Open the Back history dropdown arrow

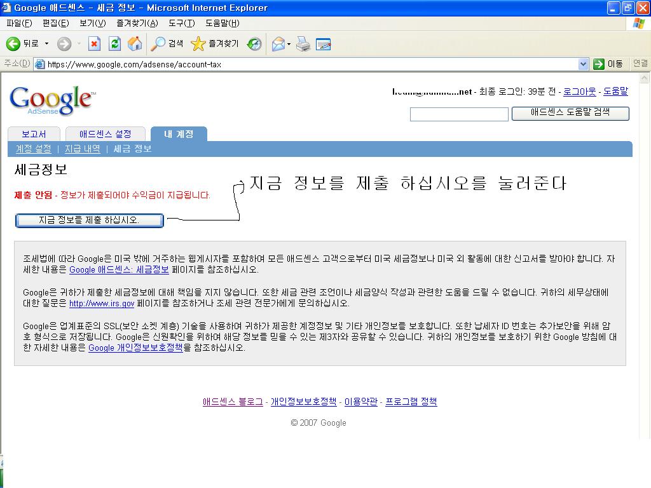[46, 44]
